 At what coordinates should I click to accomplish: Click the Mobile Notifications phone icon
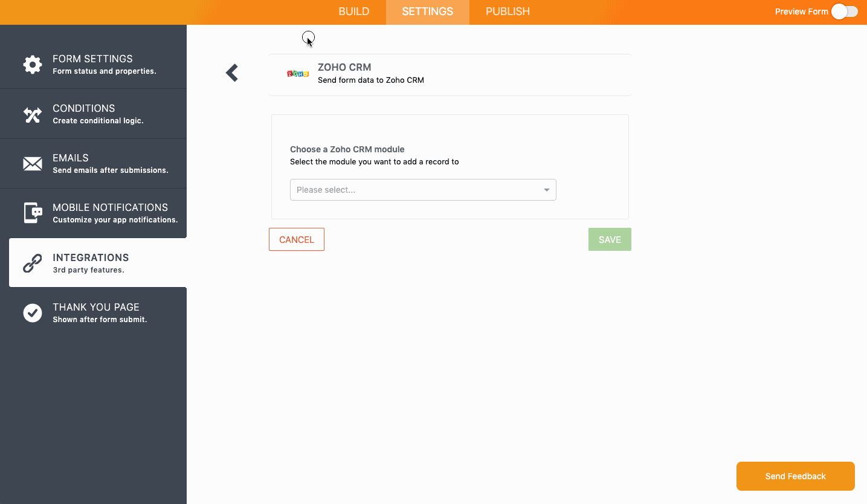[x=33, y=213]
